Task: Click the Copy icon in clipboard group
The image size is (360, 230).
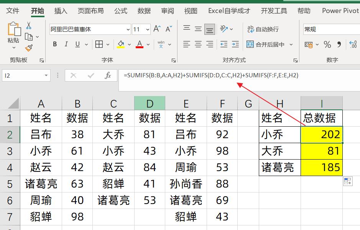Action: [28, 36]
